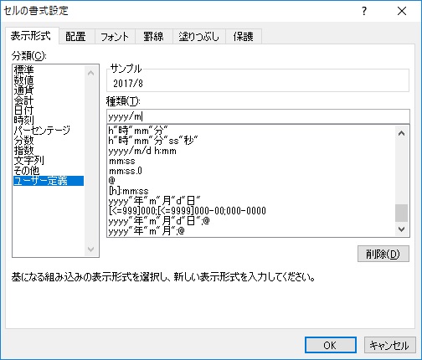Choose 指数 category
The width and height of the screenshot is (422, 360).
49,151
